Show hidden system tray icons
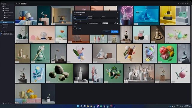 click(x=169, y=106)
